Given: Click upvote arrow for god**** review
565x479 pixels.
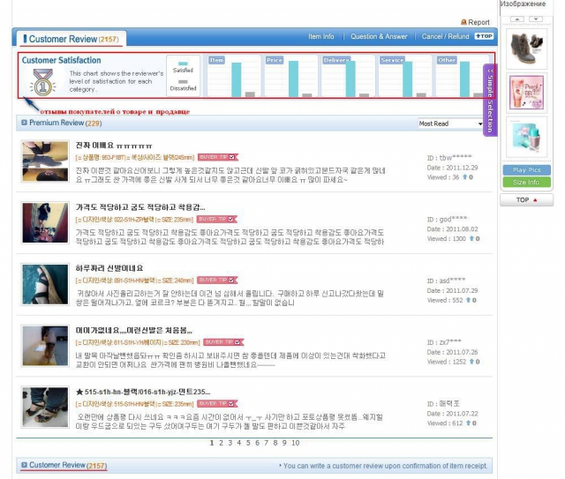Looking at the screenshot, I should pos(471,238).
